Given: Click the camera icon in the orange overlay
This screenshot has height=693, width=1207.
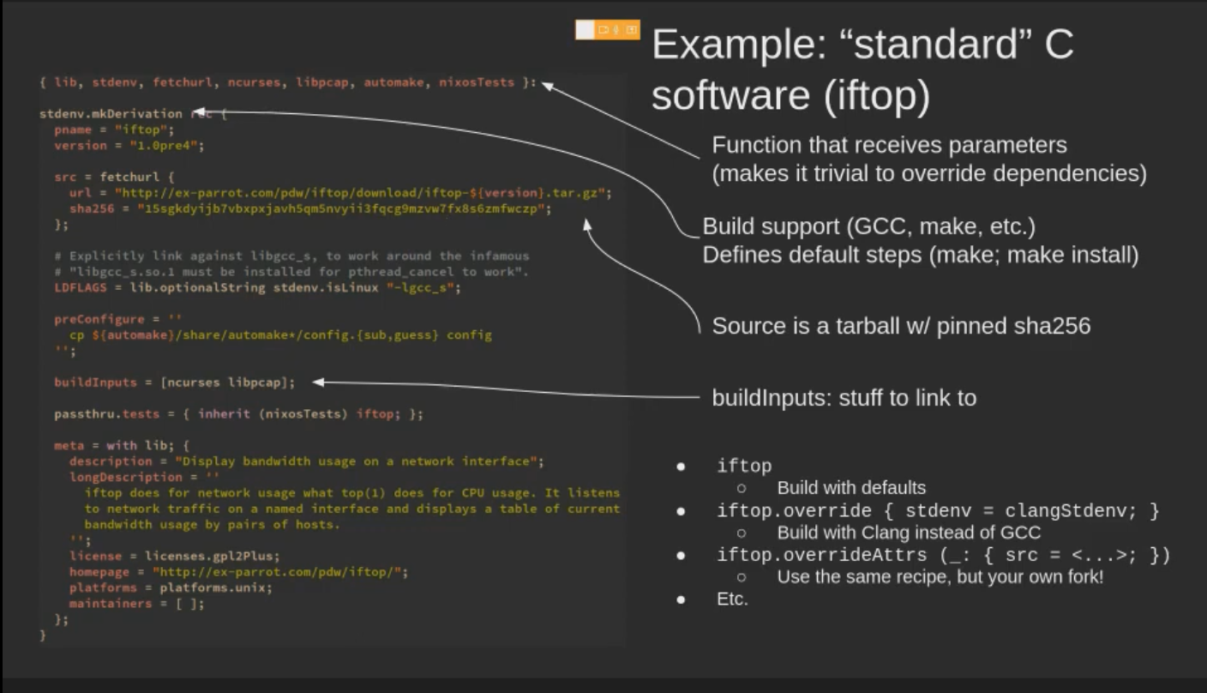Looking at the screenshot, I should (x=603, y=30).
